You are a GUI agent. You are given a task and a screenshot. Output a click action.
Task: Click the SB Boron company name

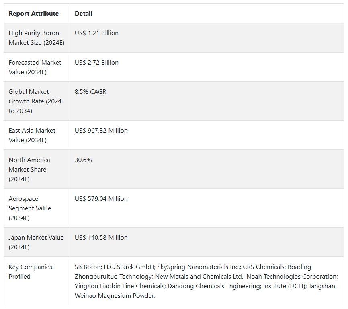coord(87,267)
